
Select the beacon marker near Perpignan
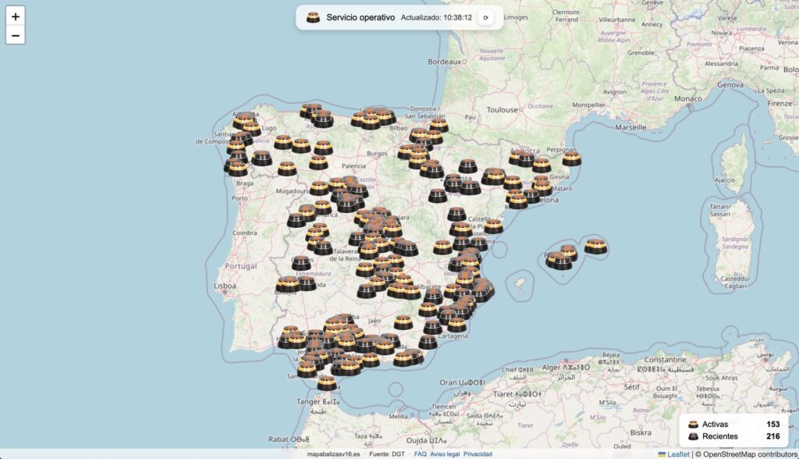click(572, 158)
